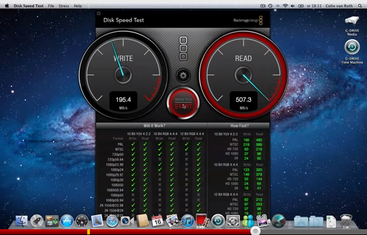The image size is (367, 235).
Task: Click the user name Colin van Ruth
Action: [x=339, y=6]
